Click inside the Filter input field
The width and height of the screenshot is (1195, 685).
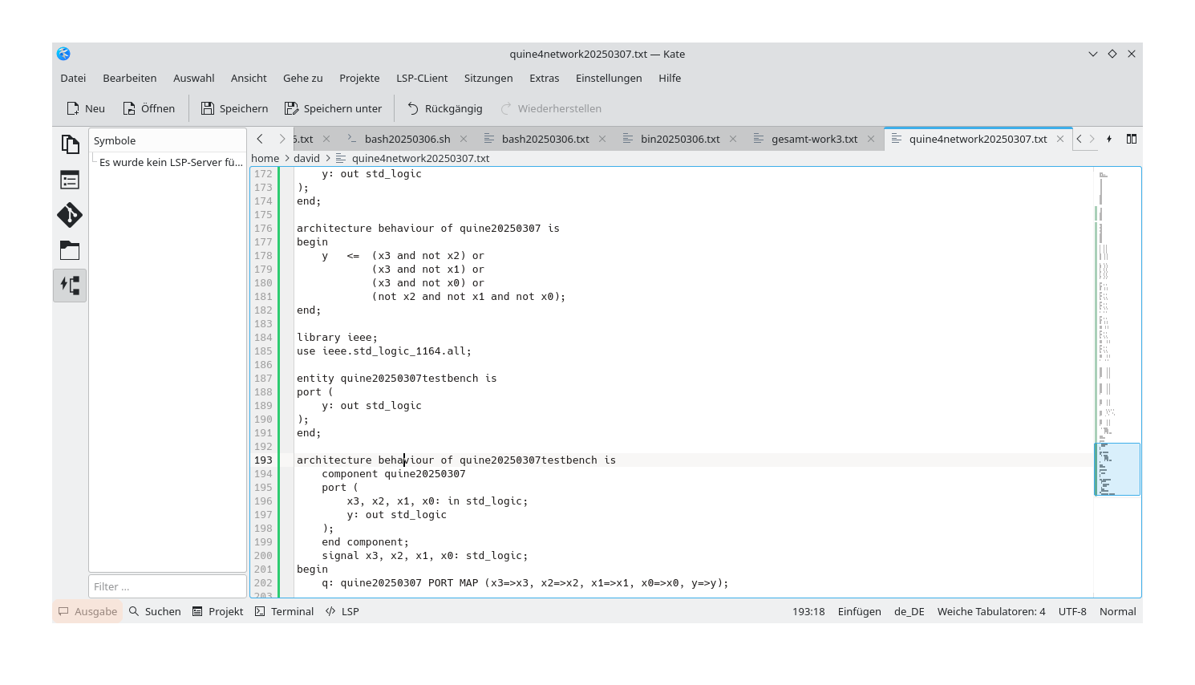168,586
